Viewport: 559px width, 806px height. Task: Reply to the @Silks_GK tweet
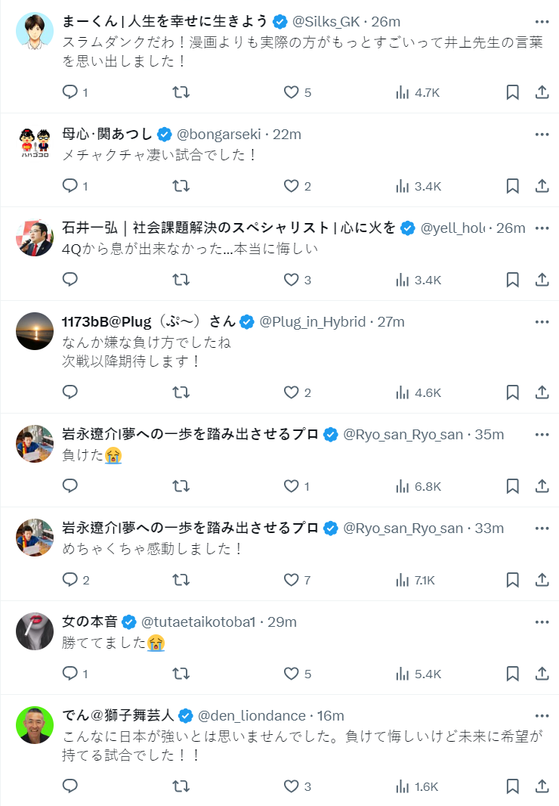pos(70,92)
